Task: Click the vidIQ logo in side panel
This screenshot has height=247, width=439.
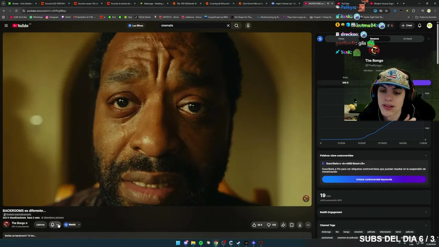Action: [320, 39]
